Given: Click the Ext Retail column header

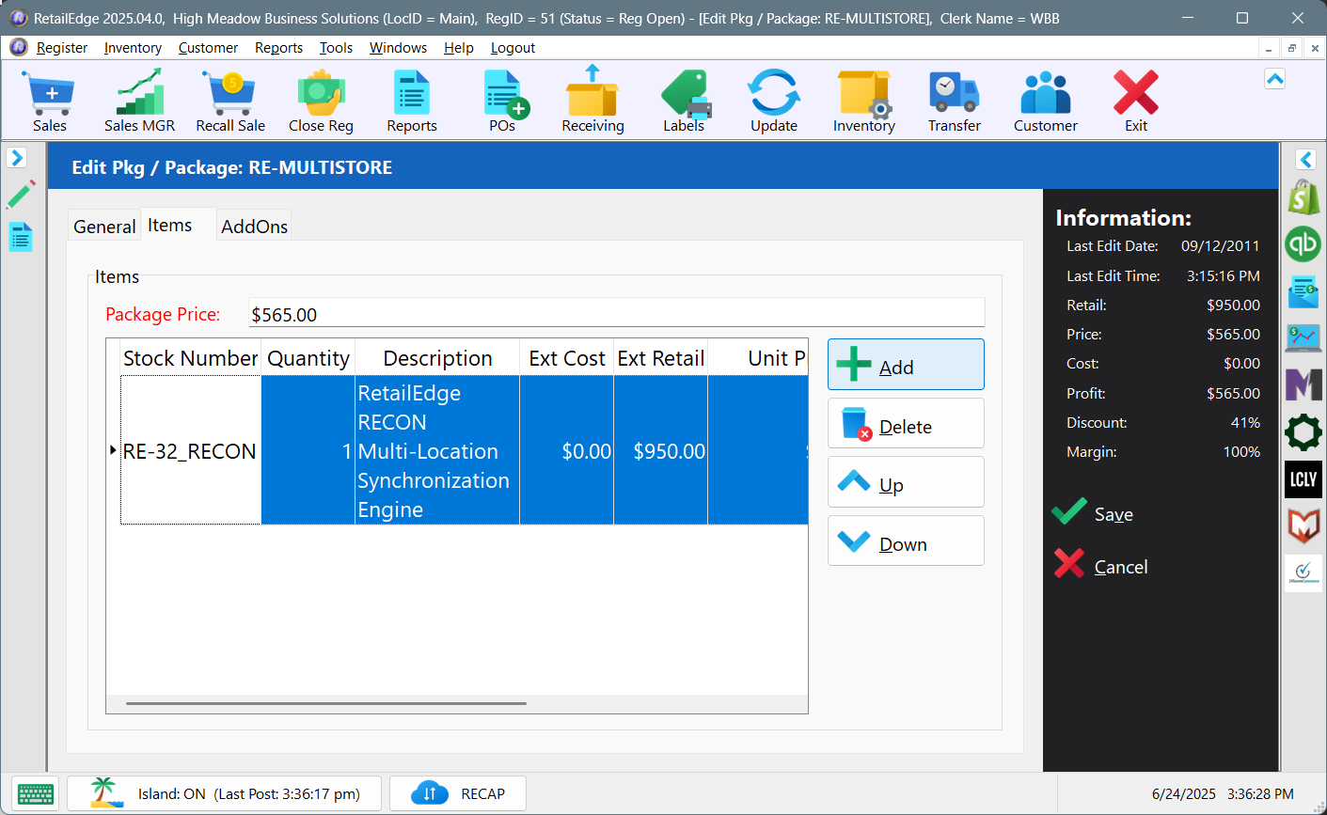Looking at the screenshot, I should click(x=660, y=358).
